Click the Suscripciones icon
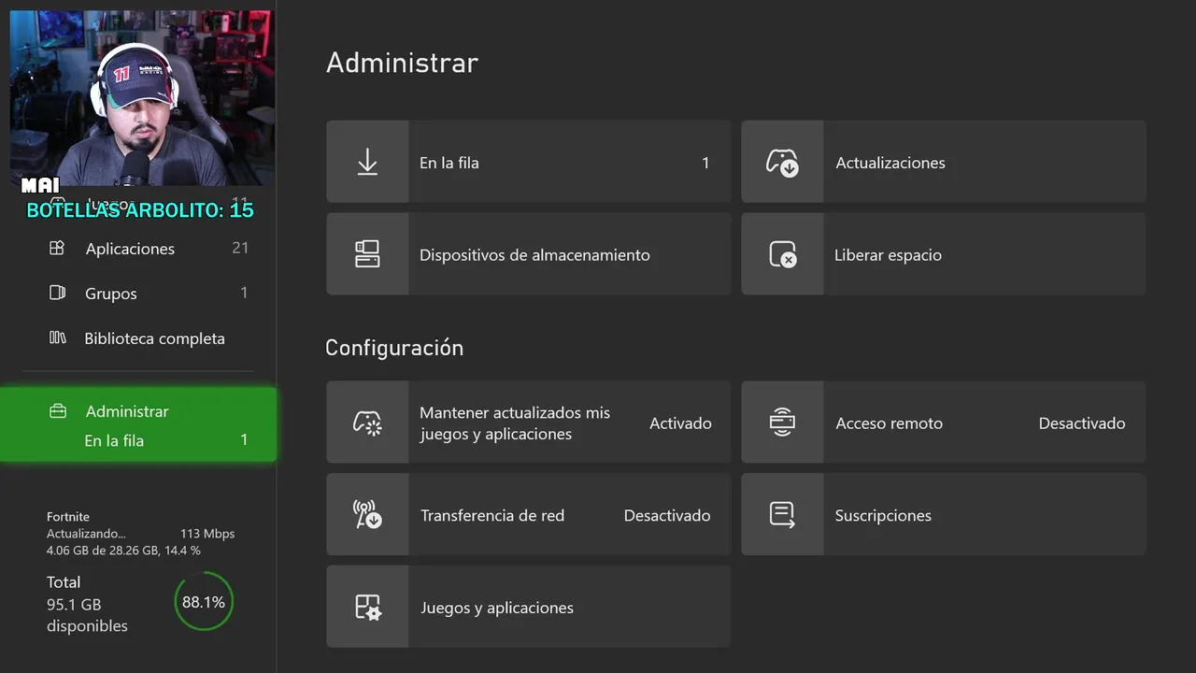Screen dimensions: 1196x673 coord(782,515)
